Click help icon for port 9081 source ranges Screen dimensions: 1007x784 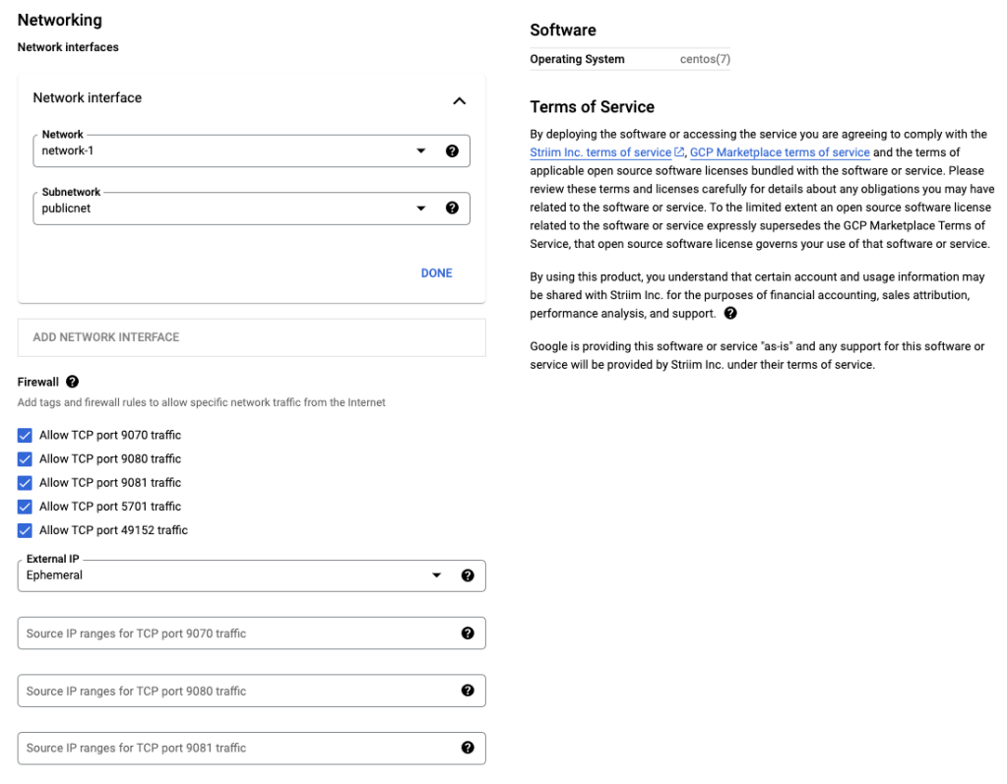(x=468, y=748)
